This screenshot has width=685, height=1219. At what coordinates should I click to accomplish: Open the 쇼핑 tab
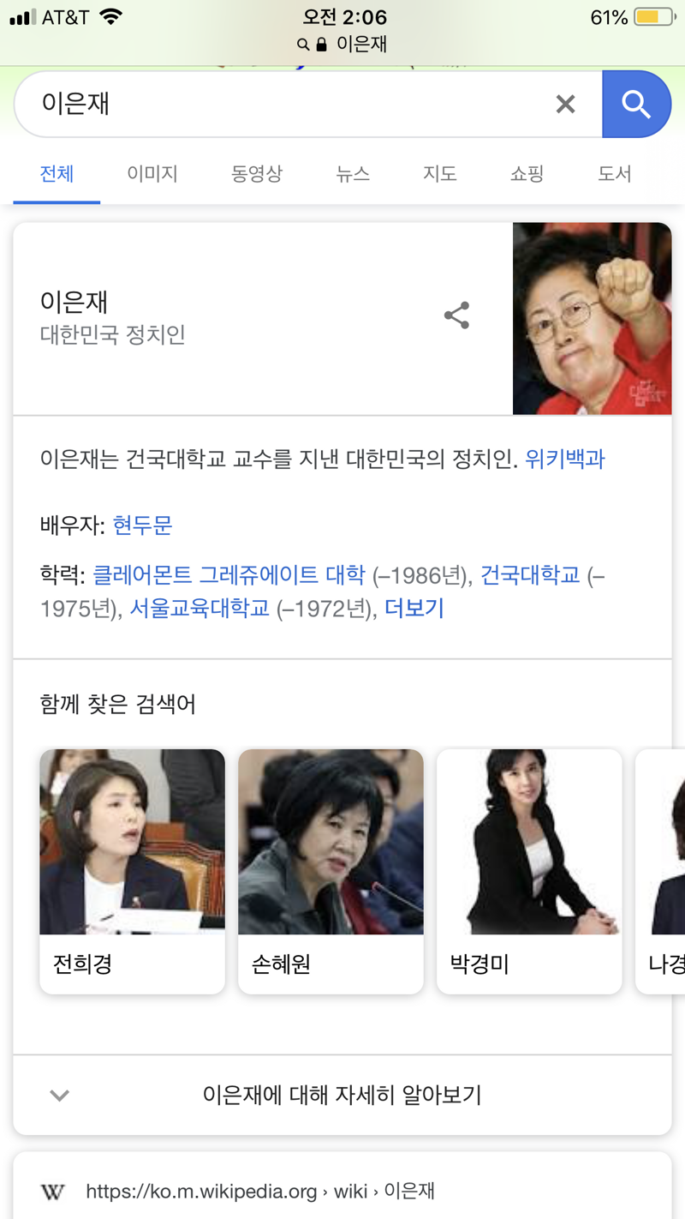[527, 174]
